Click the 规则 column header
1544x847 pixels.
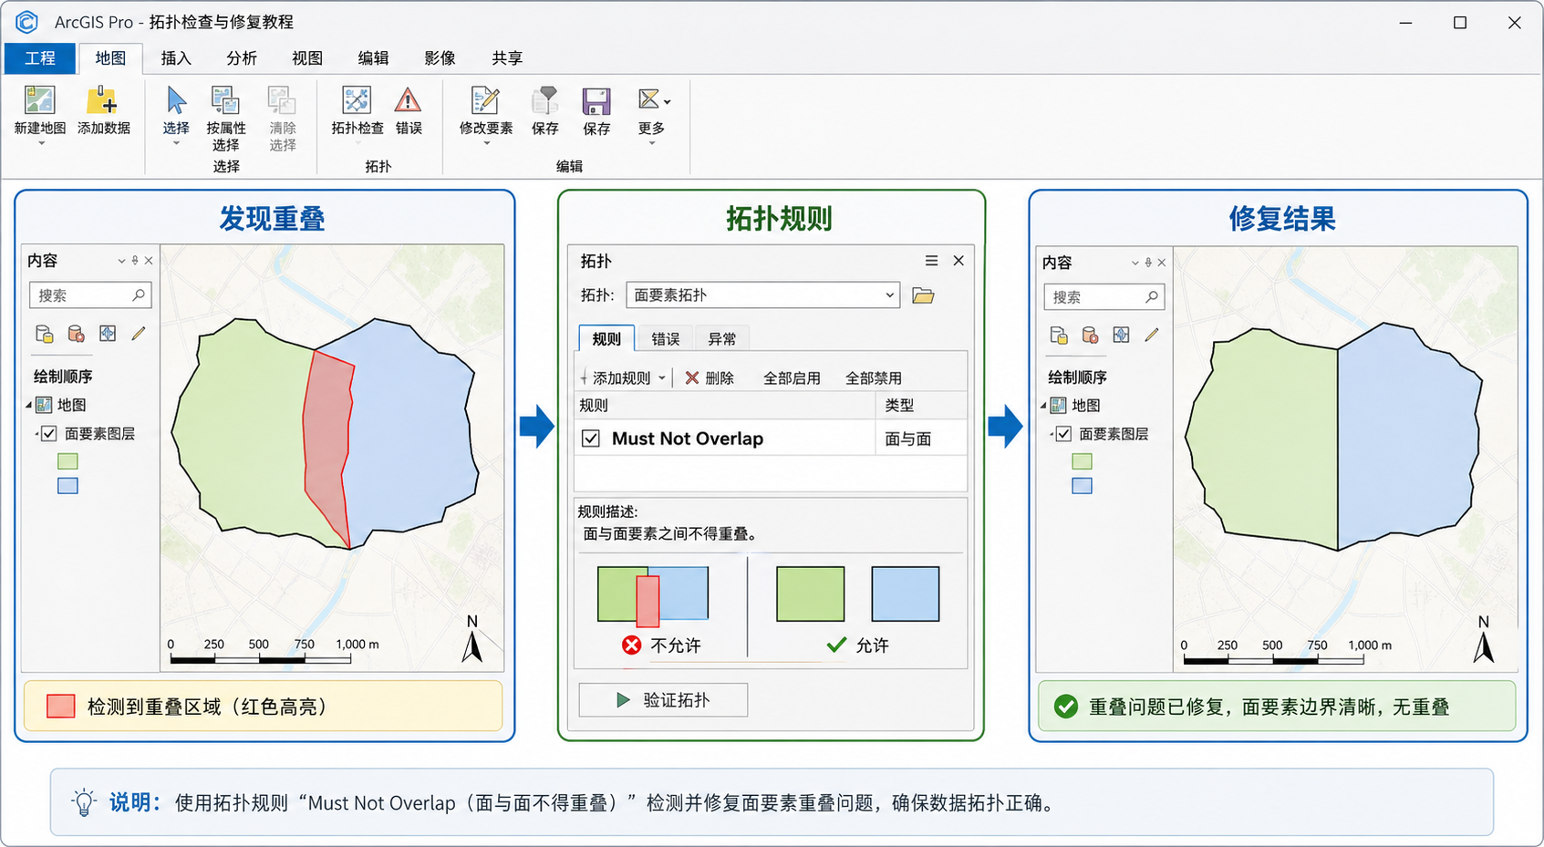pos(725,406)
